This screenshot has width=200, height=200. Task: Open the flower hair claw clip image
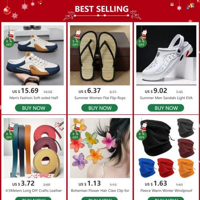(100, 148)
